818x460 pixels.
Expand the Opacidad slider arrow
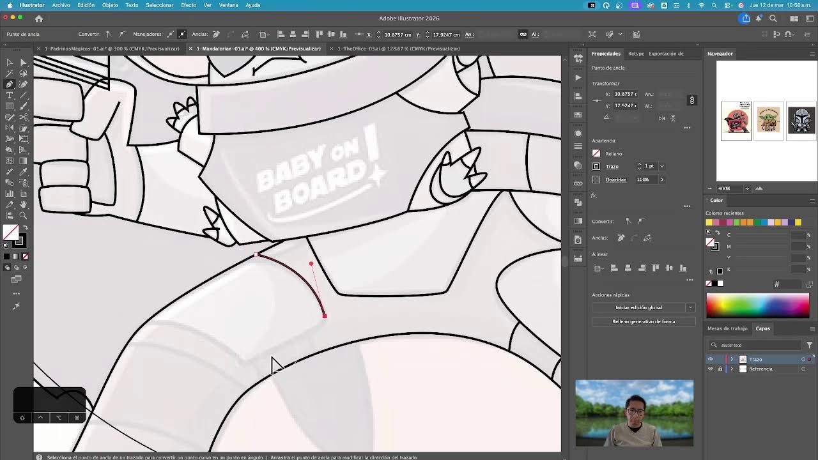[661, 180]
